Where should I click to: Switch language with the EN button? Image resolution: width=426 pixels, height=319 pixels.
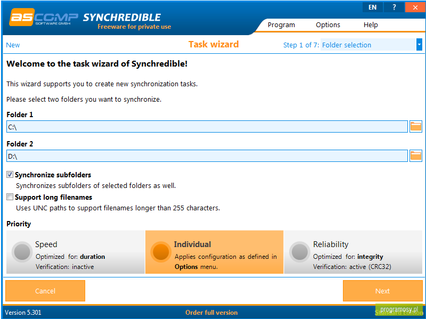coord(372,7)
